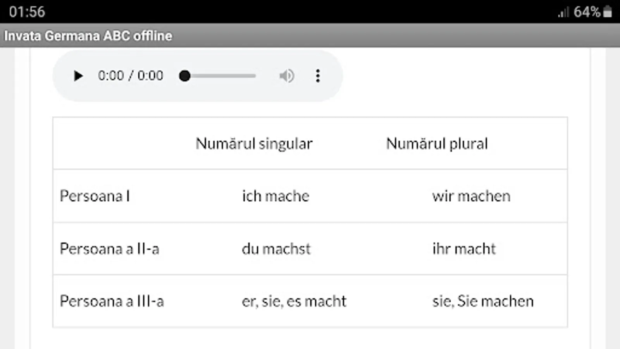Select the Numărul plural column header

coord(437,144)
